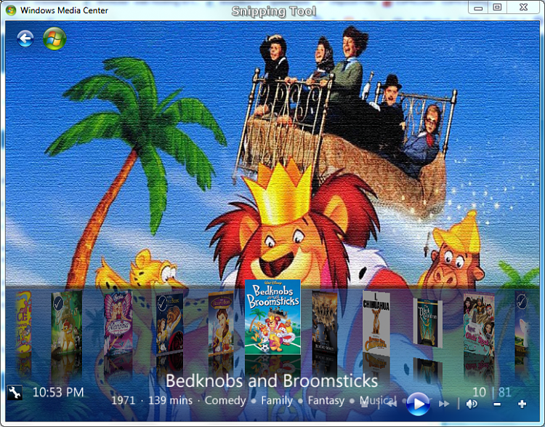Go back with the blue arrow button
The height and width of the screenshot is (427, 545).
click(25, 39)
